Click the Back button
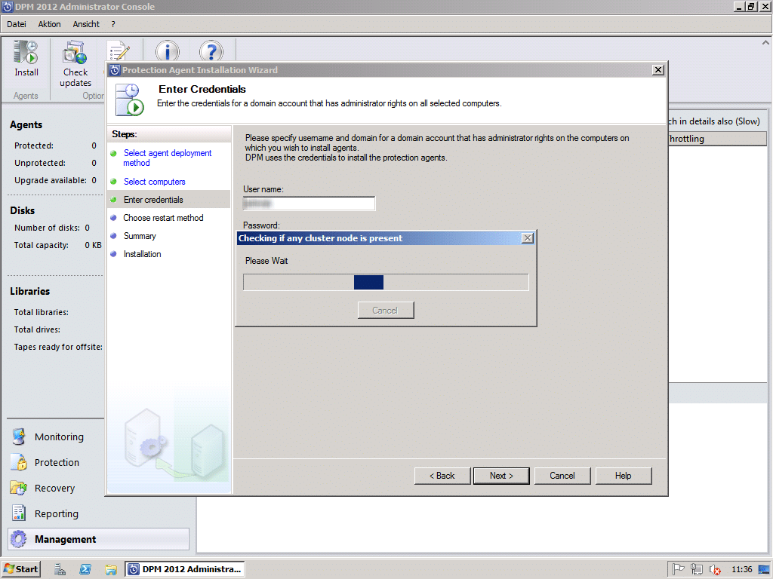Viewport: 773px width, 579px height. [442, 476]
